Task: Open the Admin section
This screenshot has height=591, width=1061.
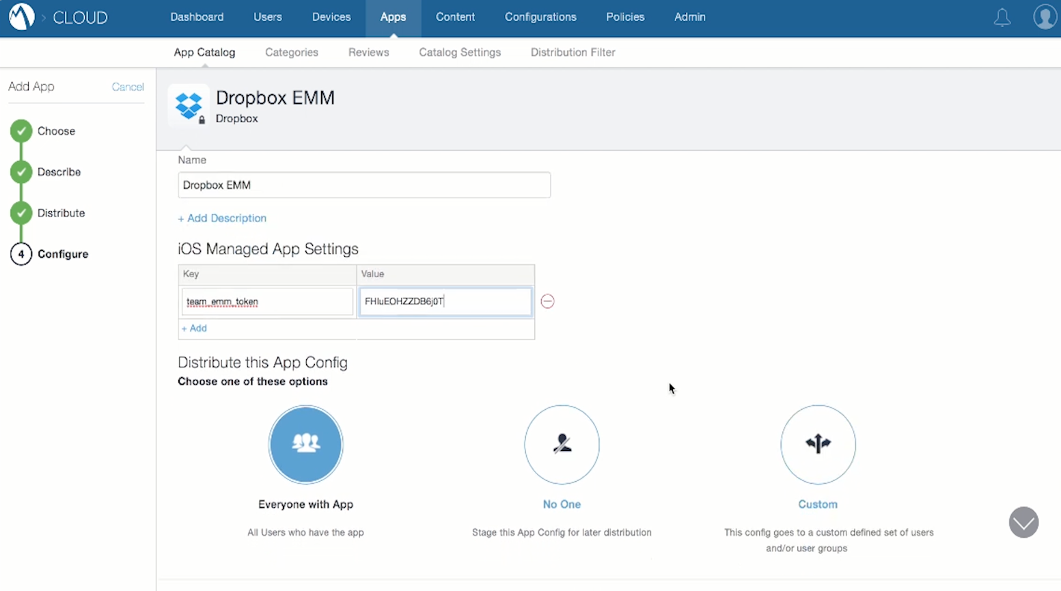Action: (x=690, y=17)
